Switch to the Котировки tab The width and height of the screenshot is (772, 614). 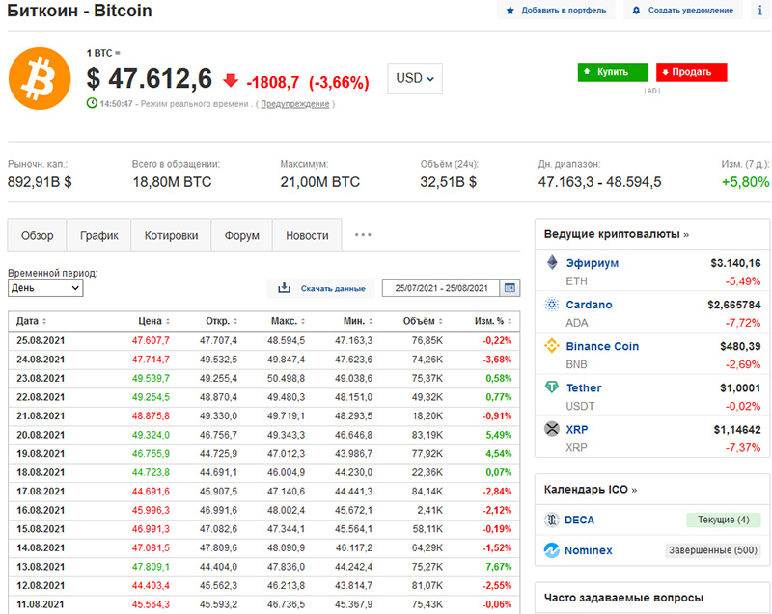(x=171, y=235)
